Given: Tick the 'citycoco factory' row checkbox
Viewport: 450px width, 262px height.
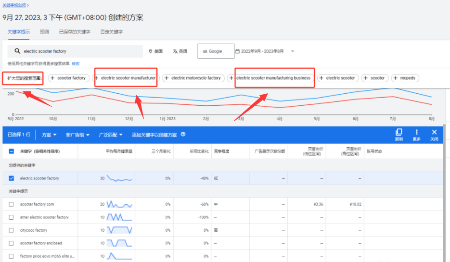Looking at the screenshot, I should [x=12, y=230].
